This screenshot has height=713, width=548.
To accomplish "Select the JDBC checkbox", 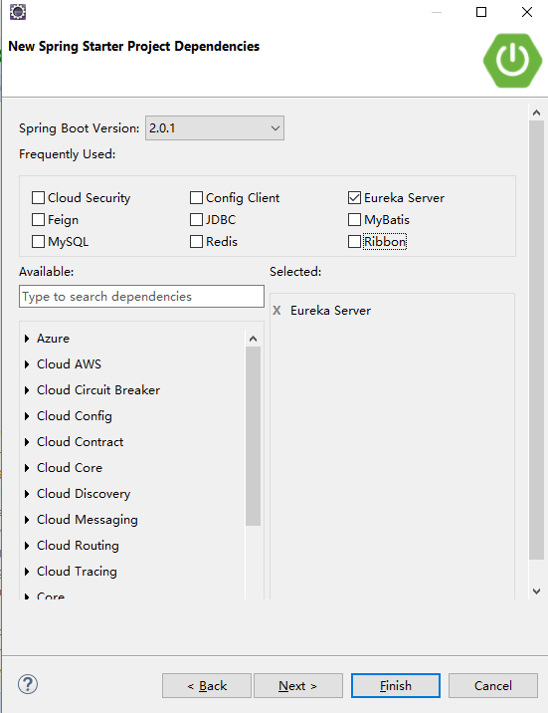I will pos(196,220).
